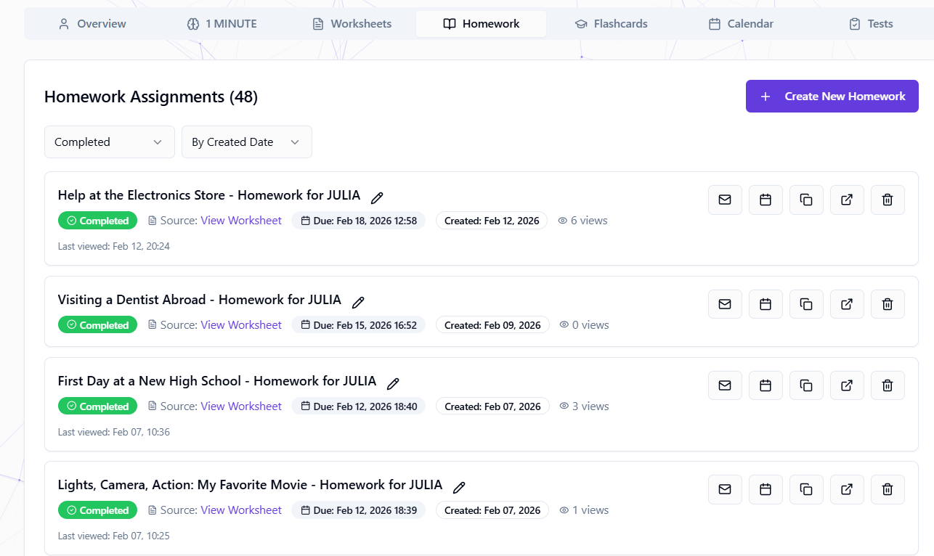The height and width of the screenshot is (556, 934).
Task: Email the Lights, Camera, Action homework
Action: coord(725,489)
